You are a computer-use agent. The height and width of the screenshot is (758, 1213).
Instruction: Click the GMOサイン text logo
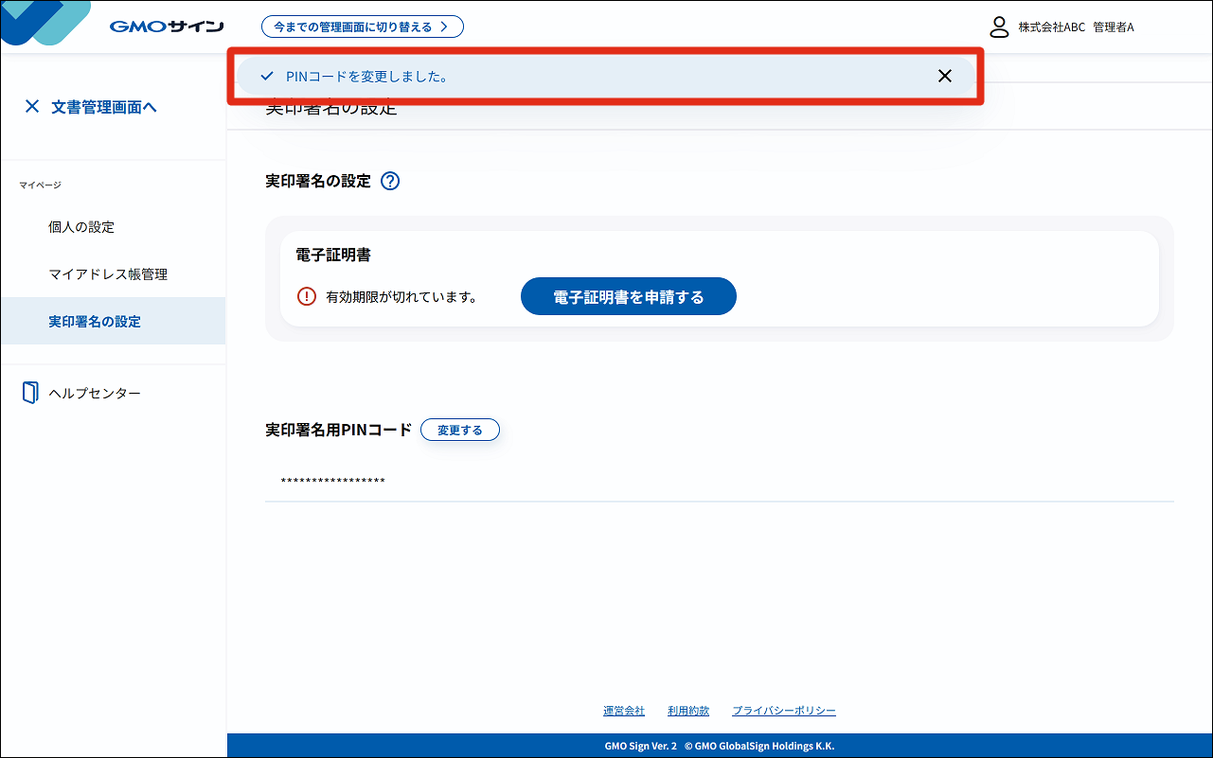pyautogui.click(x=167, y=26)
